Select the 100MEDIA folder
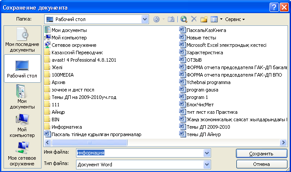 point(59,75)
